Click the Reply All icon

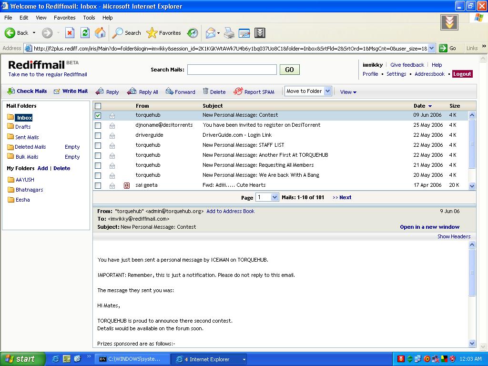[x=132, y=91]
